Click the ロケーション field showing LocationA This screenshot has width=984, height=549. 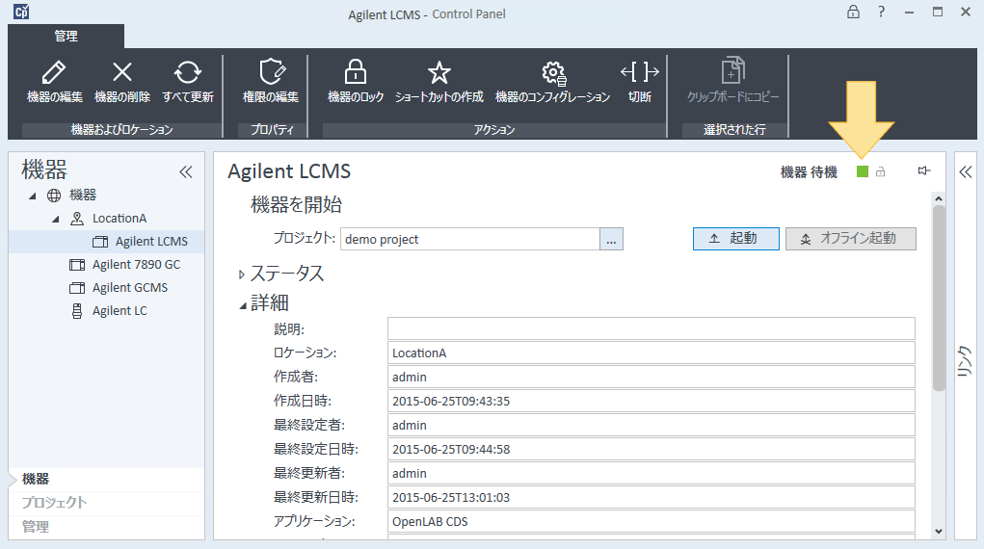click(651, 353)
